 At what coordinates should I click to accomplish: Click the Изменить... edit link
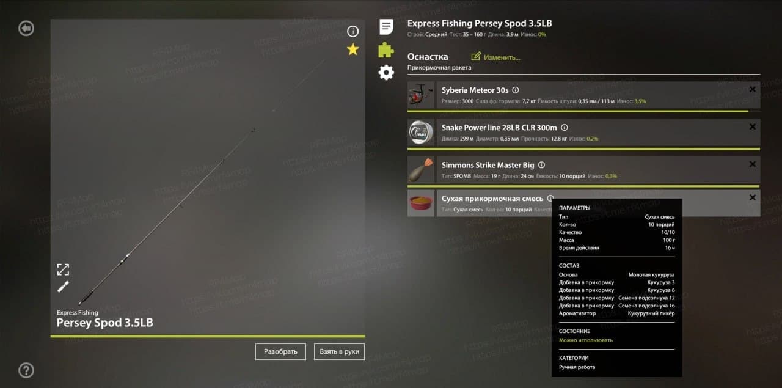pos(495,57)
